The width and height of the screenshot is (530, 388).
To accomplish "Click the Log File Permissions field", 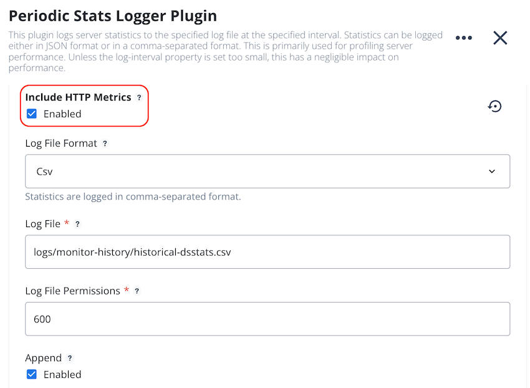I will pos(267,318).
